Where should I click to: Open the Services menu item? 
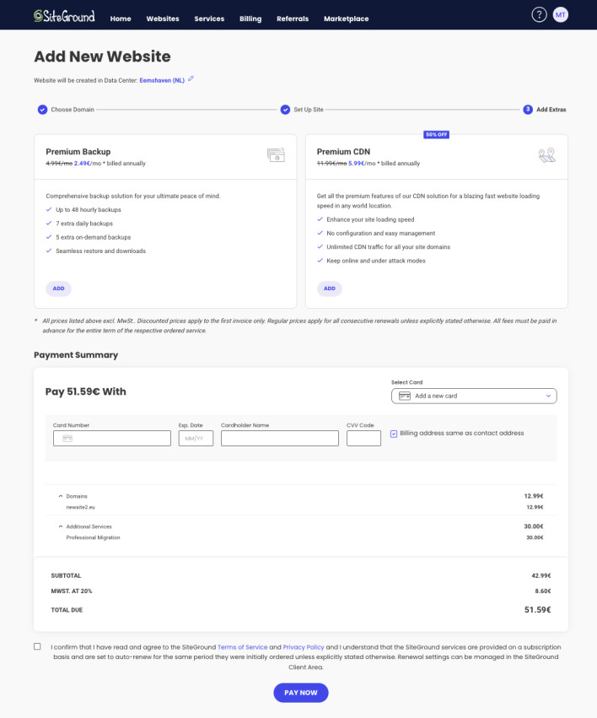[x=209, y=19]
